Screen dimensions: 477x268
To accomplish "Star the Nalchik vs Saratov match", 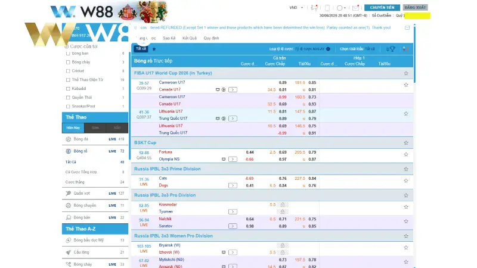I will click(x=406, y=221).
